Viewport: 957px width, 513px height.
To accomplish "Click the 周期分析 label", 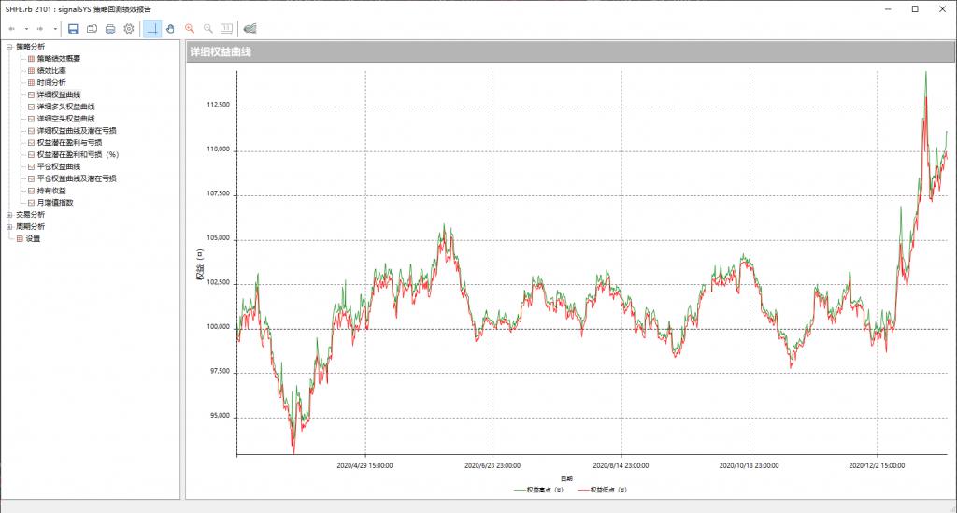I will (30, 227).
